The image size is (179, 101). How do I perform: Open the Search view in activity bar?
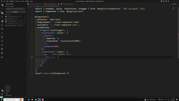click(x=2, y=9)
